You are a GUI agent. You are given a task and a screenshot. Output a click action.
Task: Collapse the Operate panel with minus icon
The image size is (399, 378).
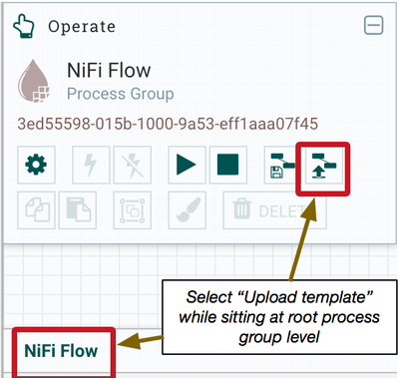click(x=374, y=25)
